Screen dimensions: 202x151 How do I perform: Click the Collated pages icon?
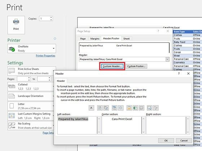point(12,86)
